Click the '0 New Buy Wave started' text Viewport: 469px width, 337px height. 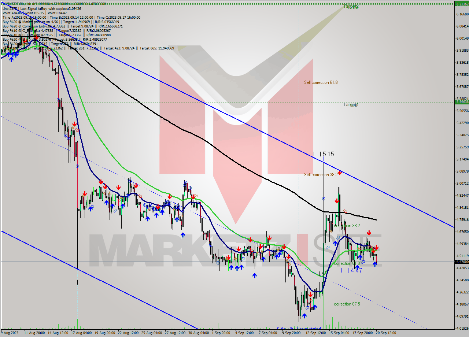(x=299, y=329)
